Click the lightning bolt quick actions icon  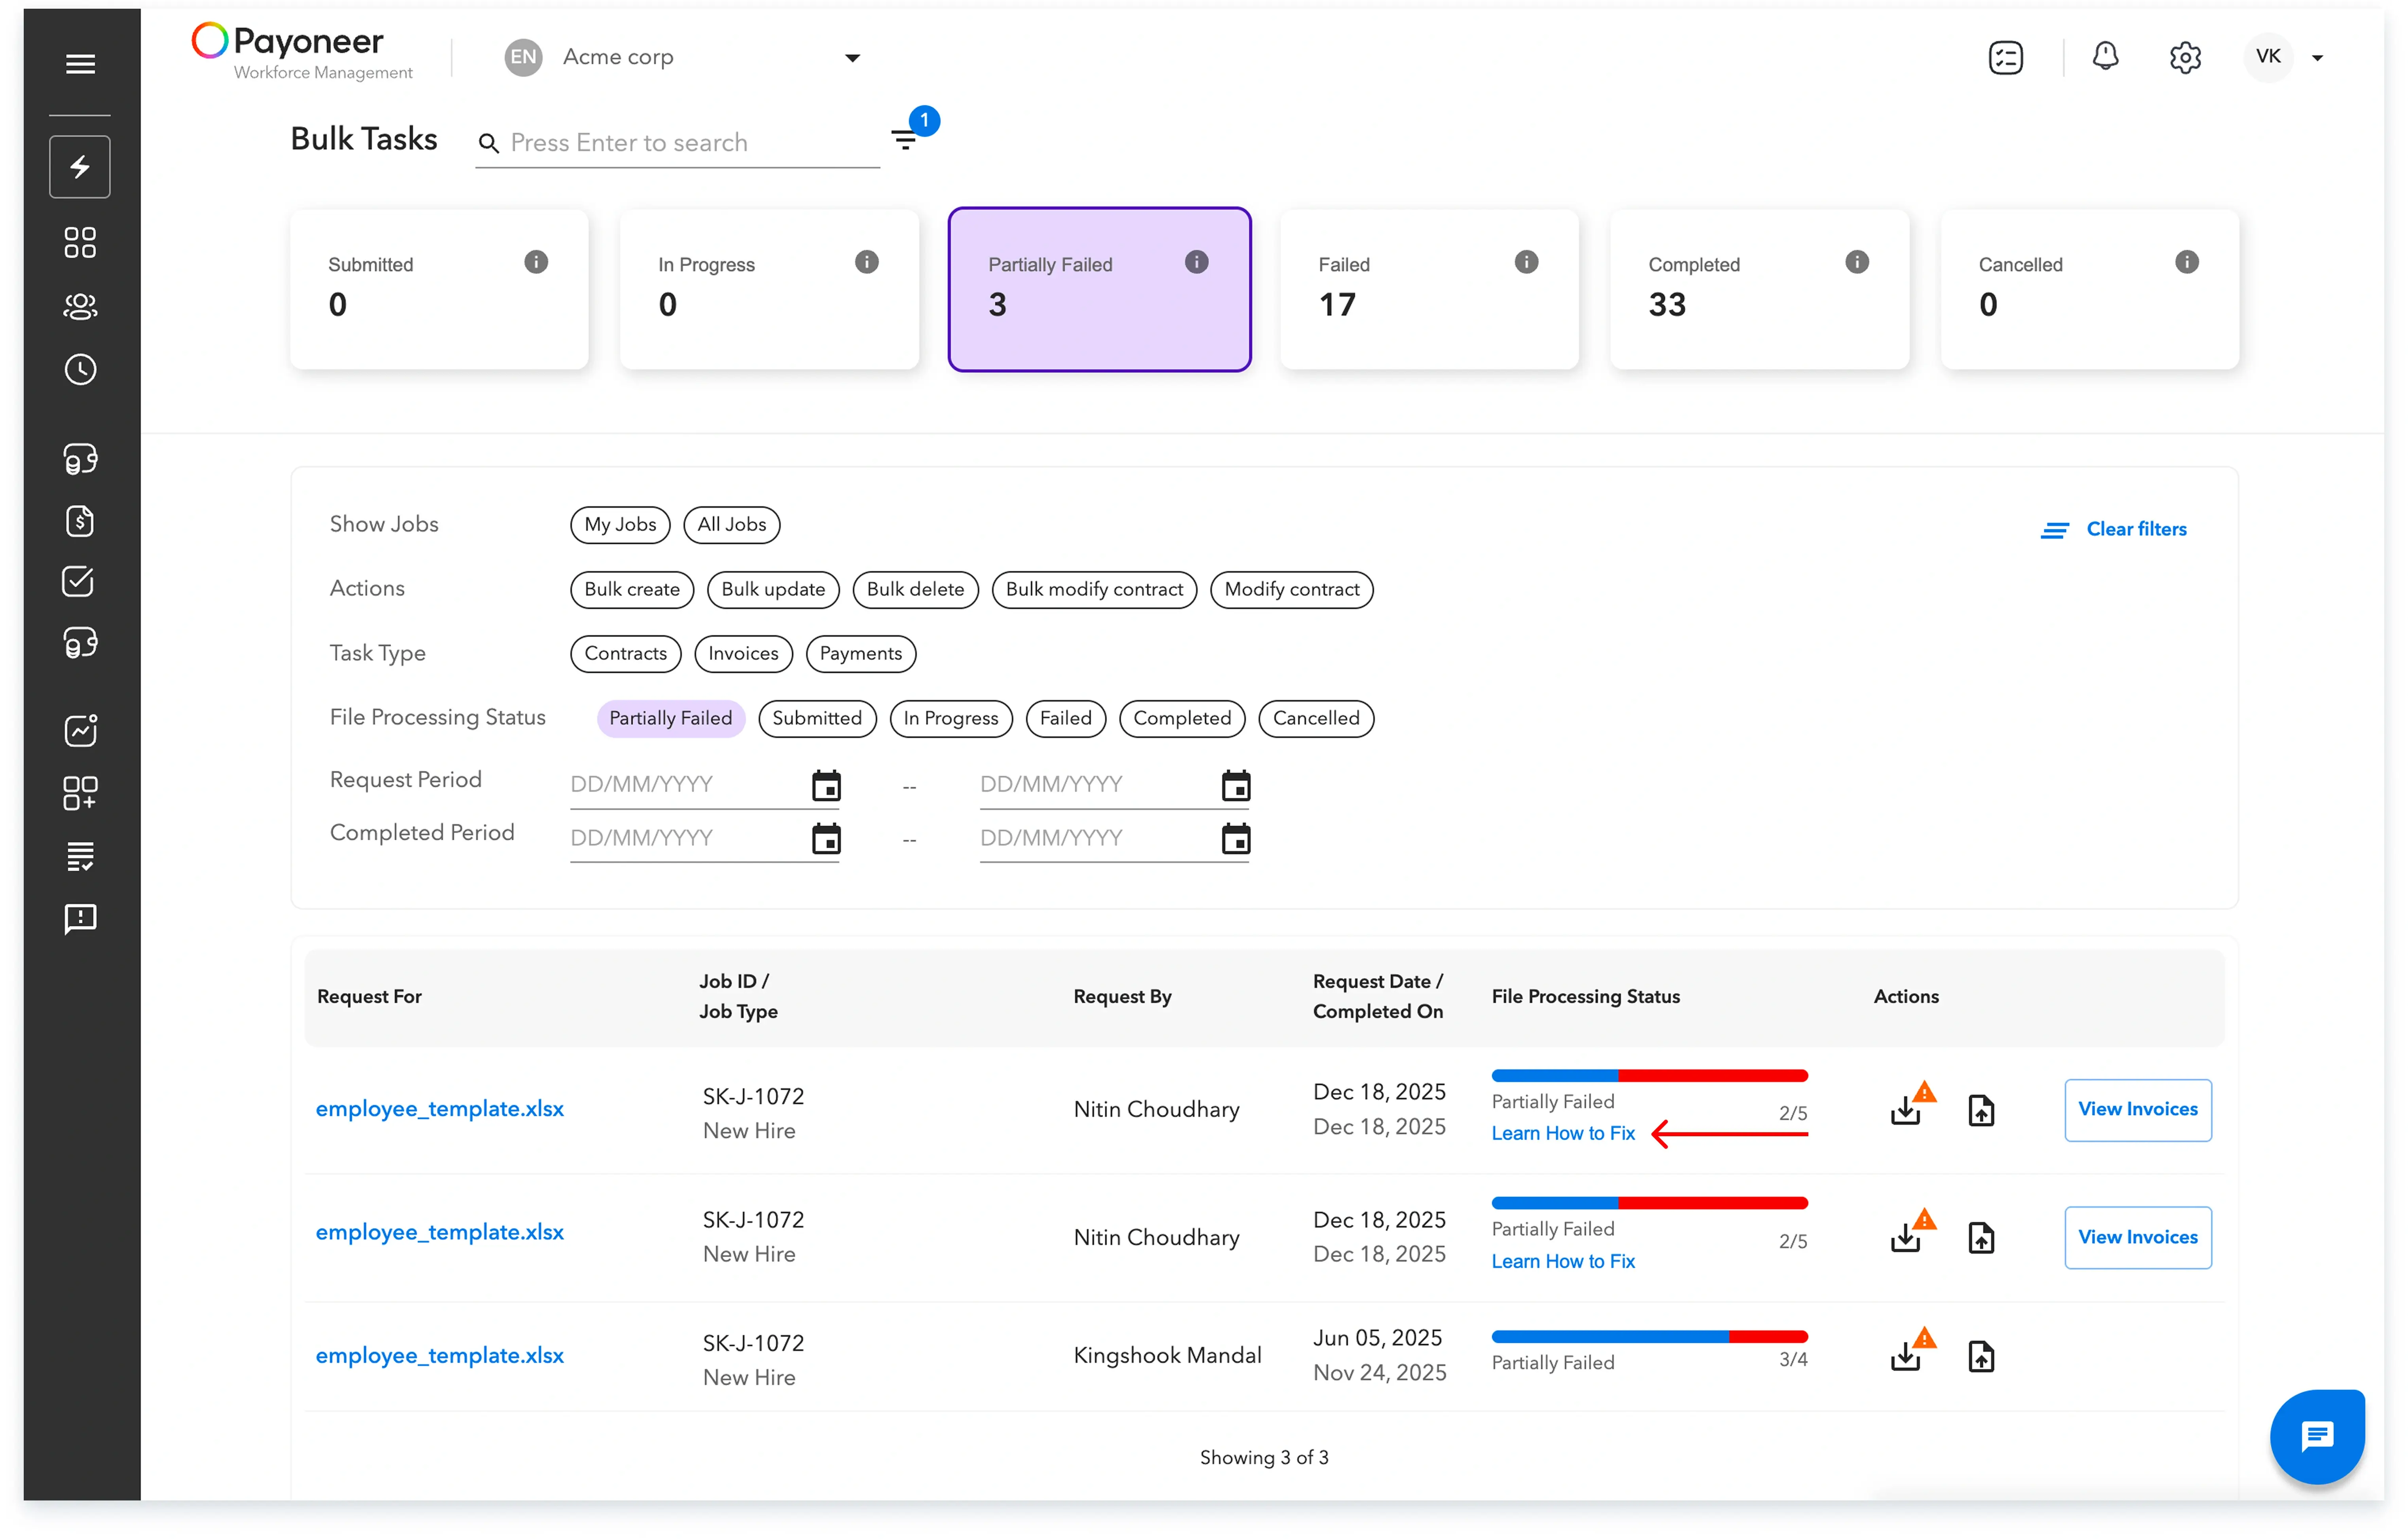pyautogui.click(x=80, y=167)
